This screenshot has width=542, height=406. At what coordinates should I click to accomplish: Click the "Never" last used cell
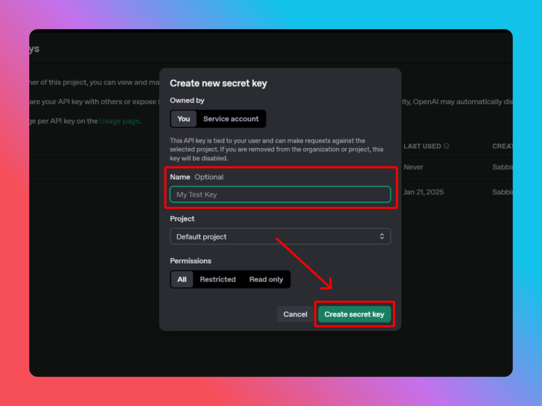tap(413, 167)
